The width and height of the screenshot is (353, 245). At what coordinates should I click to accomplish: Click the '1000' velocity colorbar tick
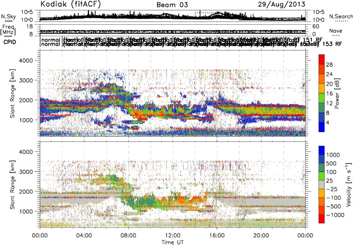[x=333, y=155]
